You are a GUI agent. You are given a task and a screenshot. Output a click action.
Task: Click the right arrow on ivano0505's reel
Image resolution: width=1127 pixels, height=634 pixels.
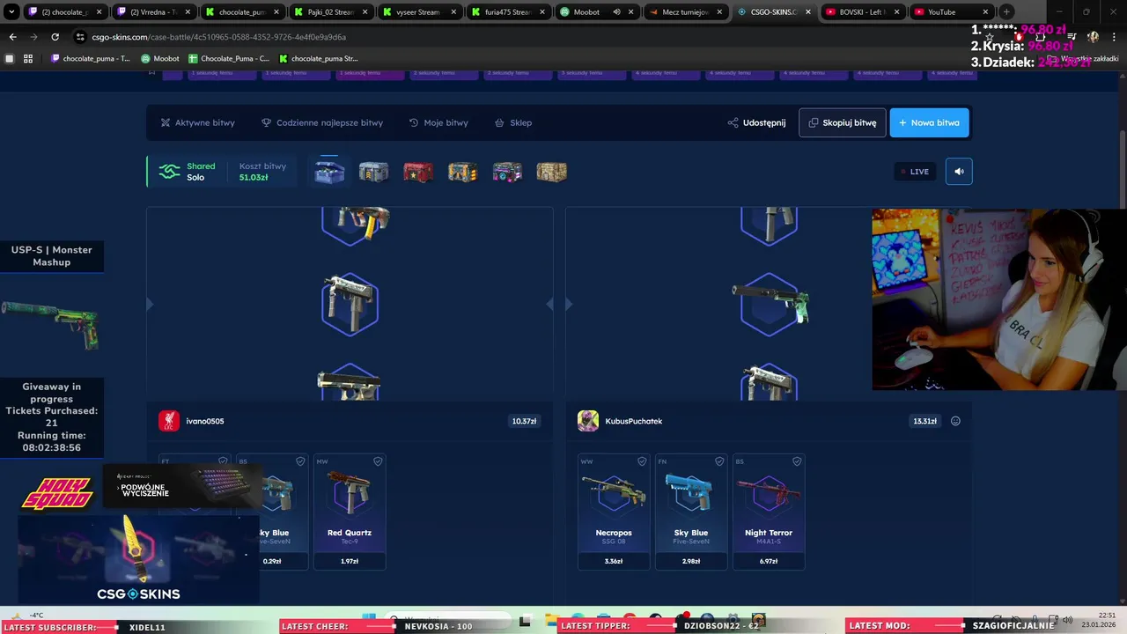click(x=549, y=304)
